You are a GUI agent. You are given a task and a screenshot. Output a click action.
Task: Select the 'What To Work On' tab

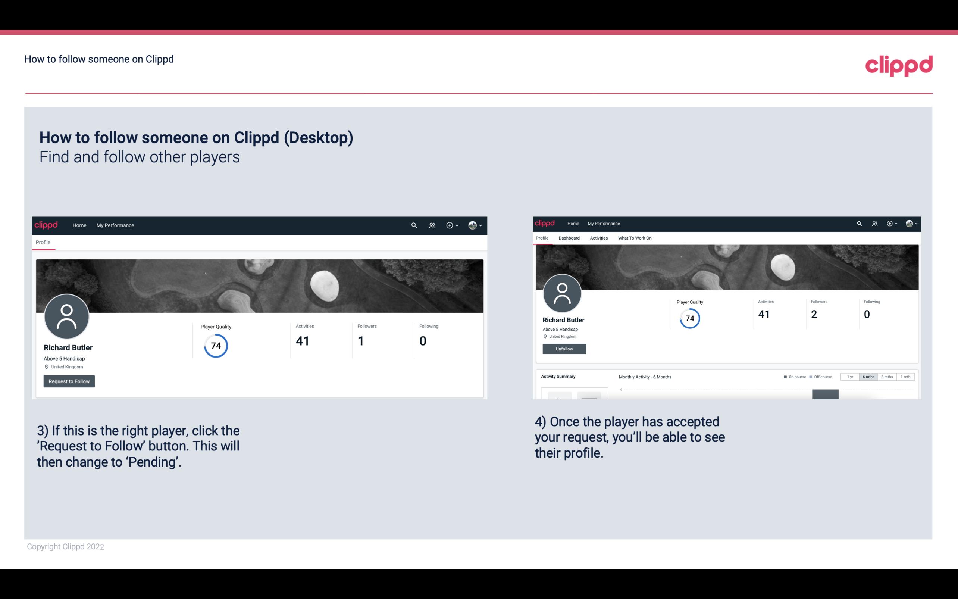pos(635,238)
